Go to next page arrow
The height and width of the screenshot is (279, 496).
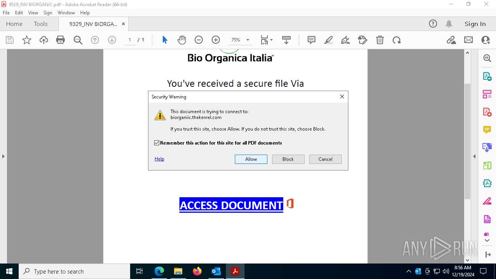coord(112,40)
